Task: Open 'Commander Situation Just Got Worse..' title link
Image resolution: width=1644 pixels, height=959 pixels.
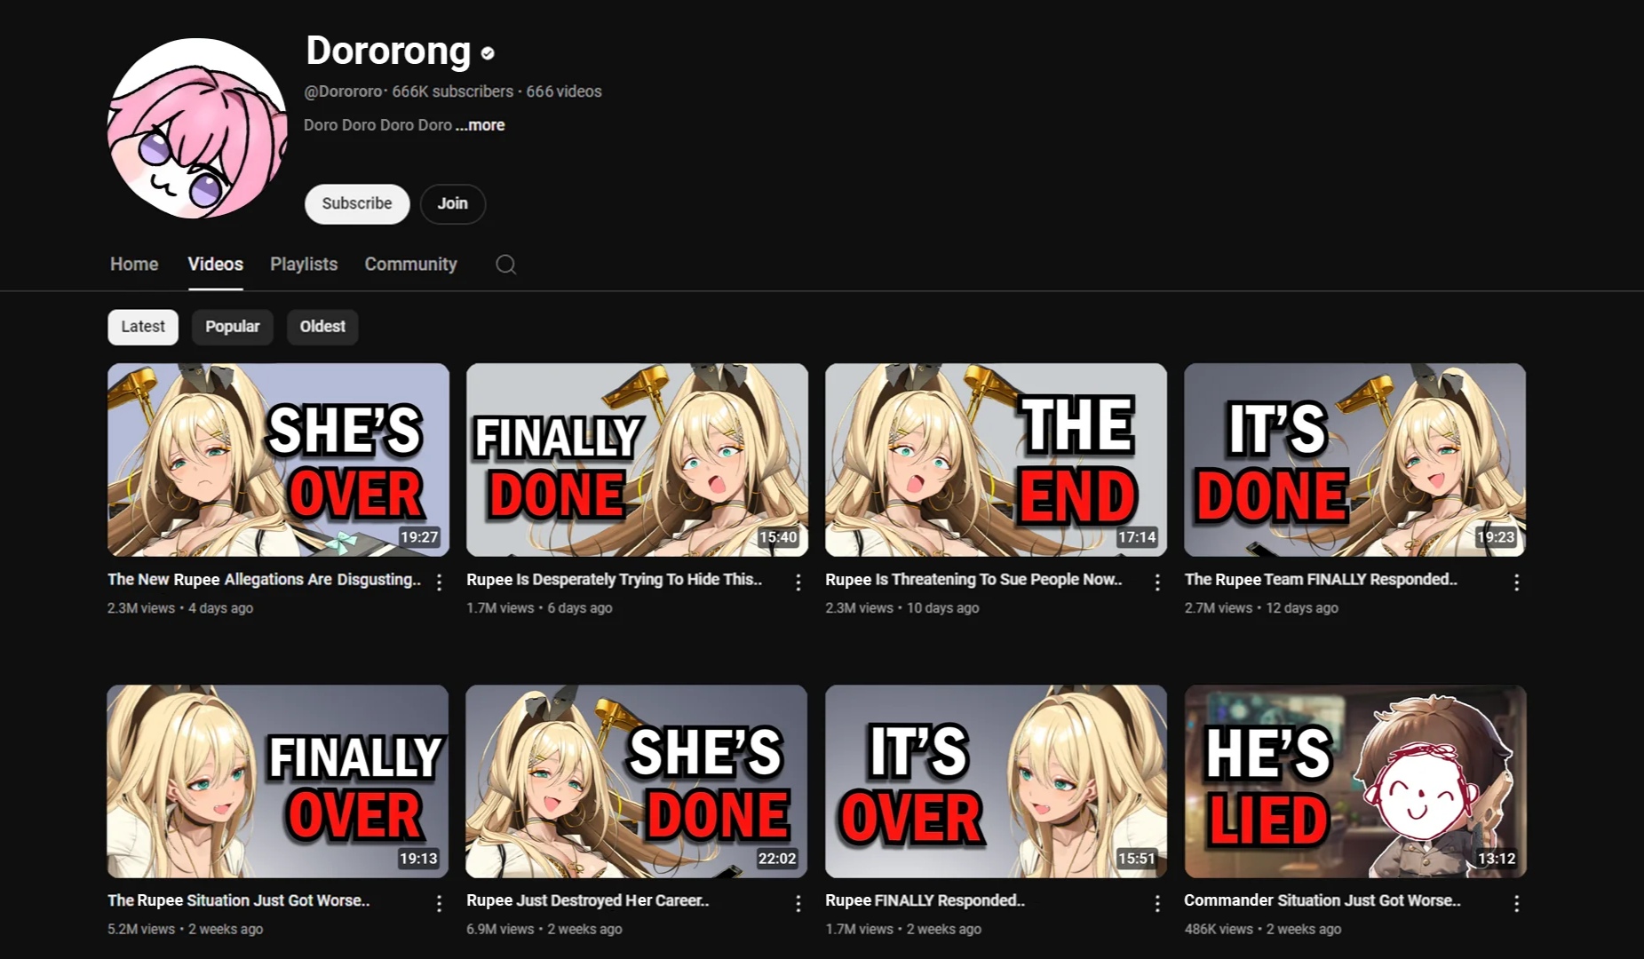Action: [1322, 900]
